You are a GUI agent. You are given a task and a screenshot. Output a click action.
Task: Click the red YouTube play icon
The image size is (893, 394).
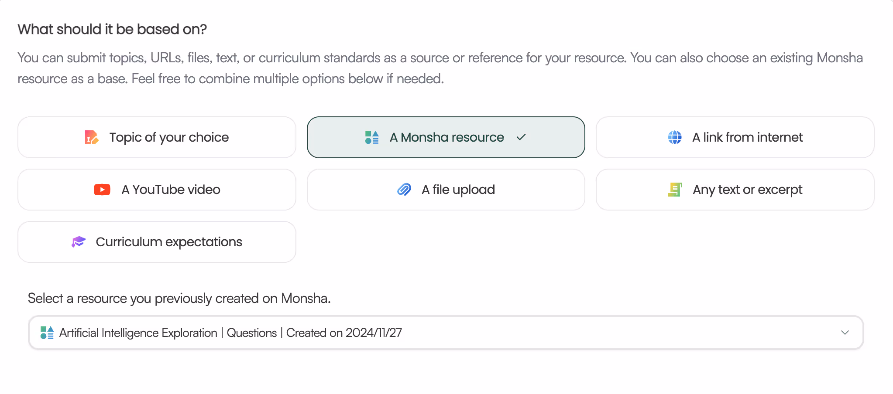point(102,190)
